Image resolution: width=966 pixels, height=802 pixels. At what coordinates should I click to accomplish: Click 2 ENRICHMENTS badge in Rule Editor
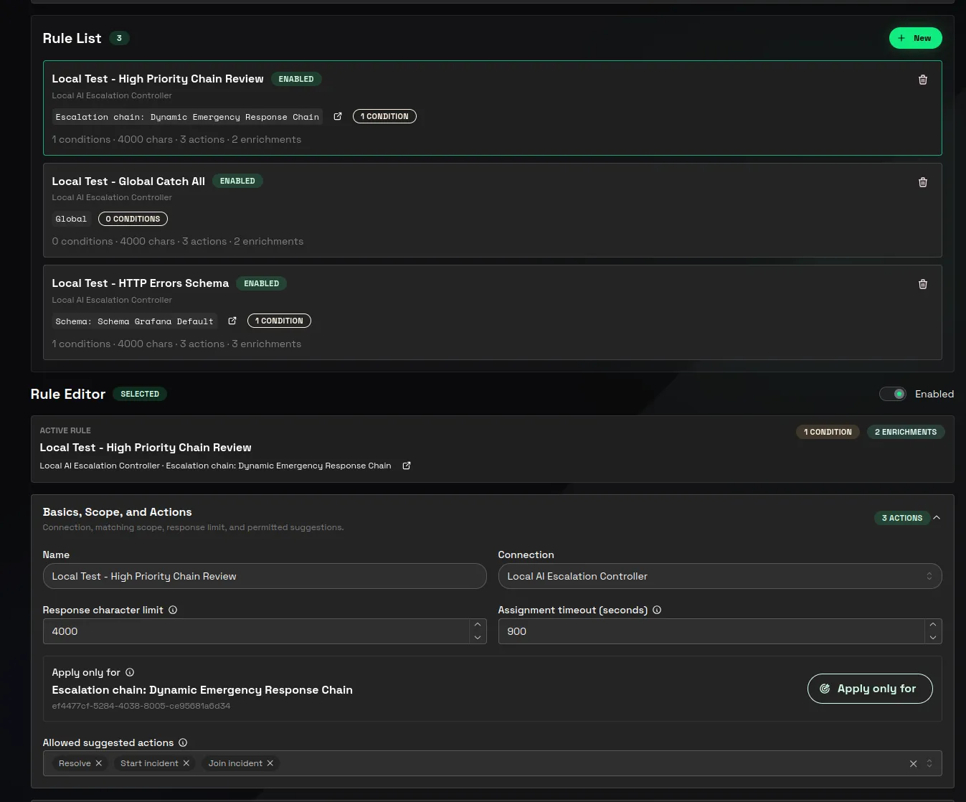coord(906,432)
